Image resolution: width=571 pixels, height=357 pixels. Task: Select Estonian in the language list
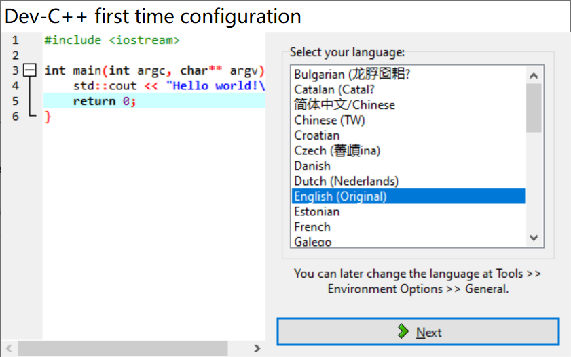point(408,212)
